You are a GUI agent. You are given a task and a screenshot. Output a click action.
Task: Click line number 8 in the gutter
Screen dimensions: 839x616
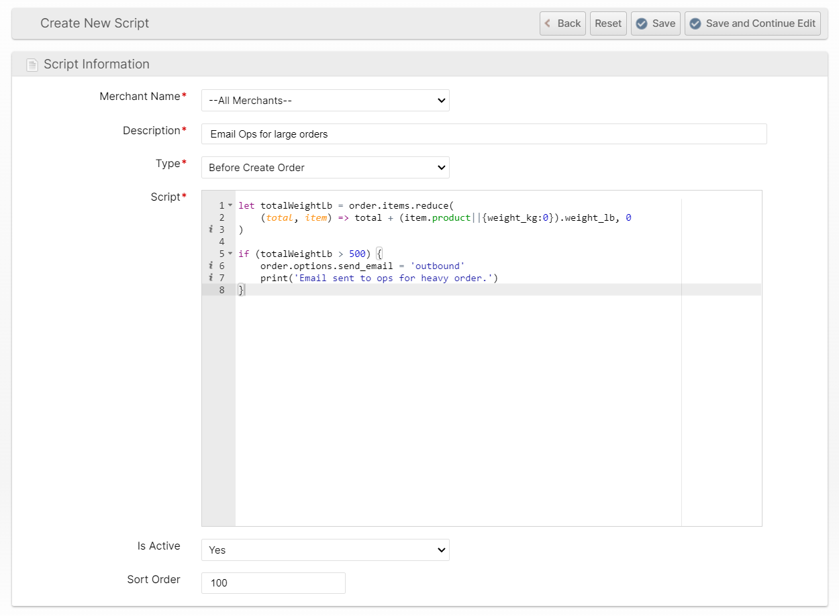(x=221, y=290)
